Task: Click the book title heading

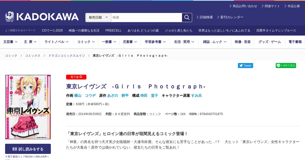Action: tap(136, 87)
